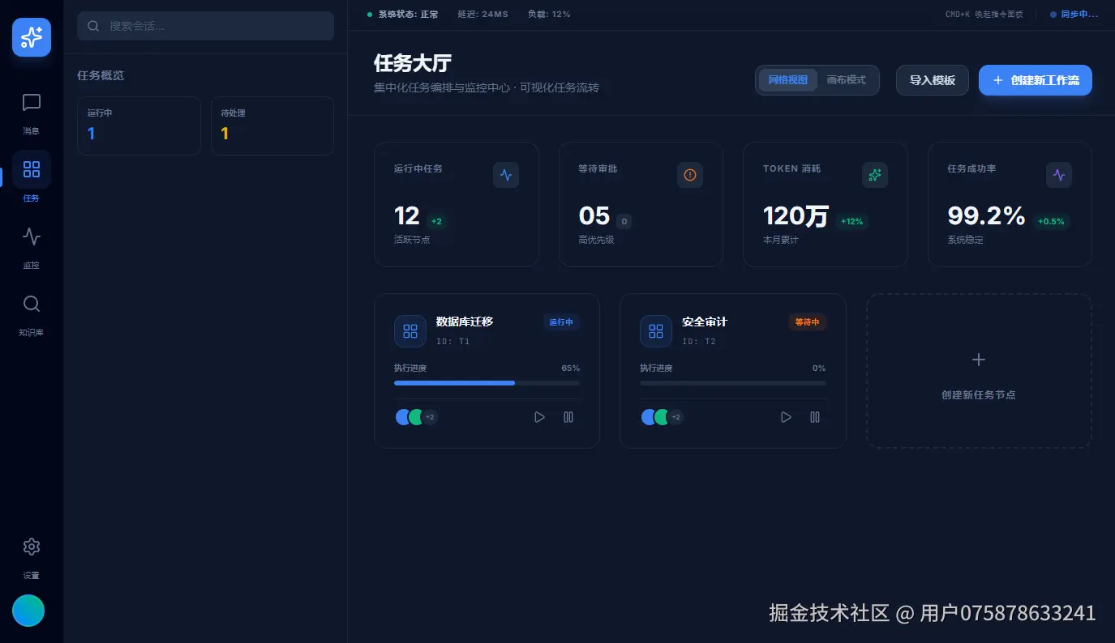Click the grid icon on 安全审计 card
Image resolution: width=1115 pixels, height=643 pixels.
coord(656,331)
